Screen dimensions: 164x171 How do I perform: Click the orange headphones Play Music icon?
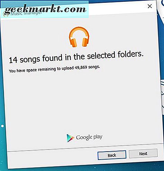coord(79,37)
